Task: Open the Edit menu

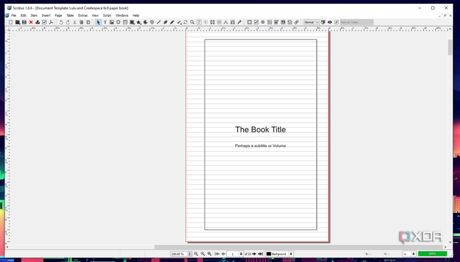Action: (23, 16)
